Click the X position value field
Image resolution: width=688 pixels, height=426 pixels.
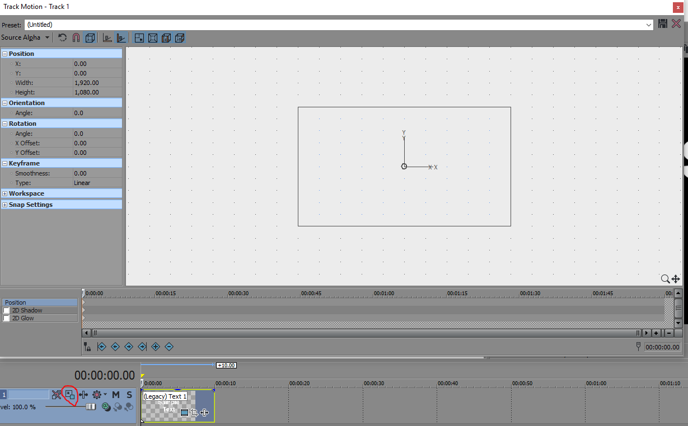(97, 64)
